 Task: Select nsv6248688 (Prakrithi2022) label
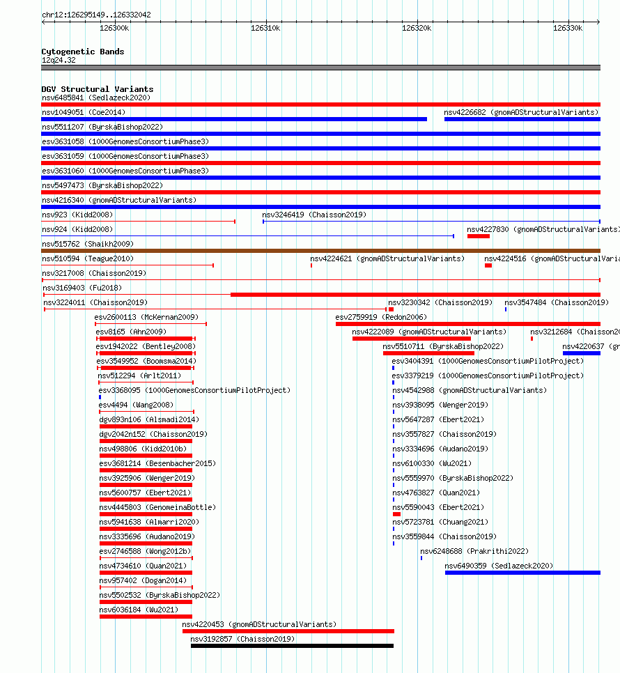(x=474, y=550)
